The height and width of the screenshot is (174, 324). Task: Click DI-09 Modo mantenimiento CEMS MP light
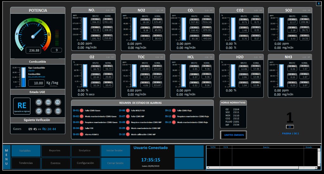click(x=128, y=128)
